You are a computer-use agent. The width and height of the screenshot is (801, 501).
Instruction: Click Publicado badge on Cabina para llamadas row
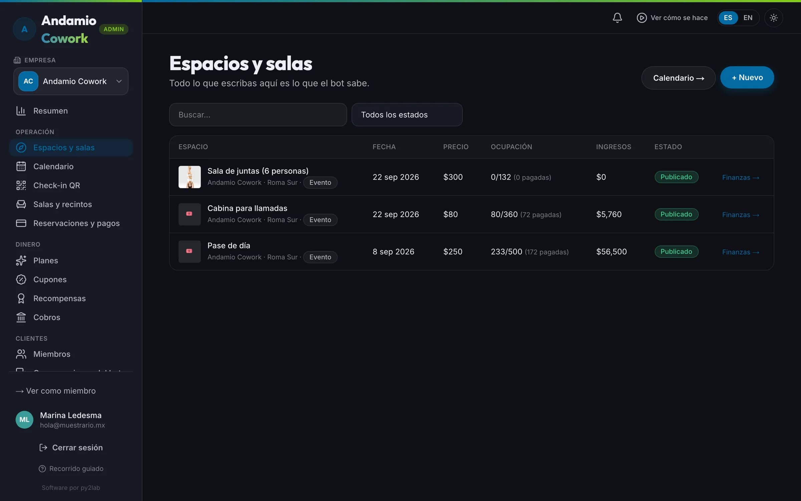coord(676,214)
